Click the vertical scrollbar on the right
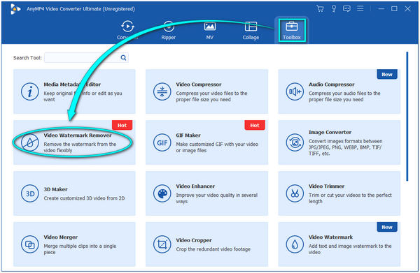Screen dimensions: 420x273 (407, 117)
